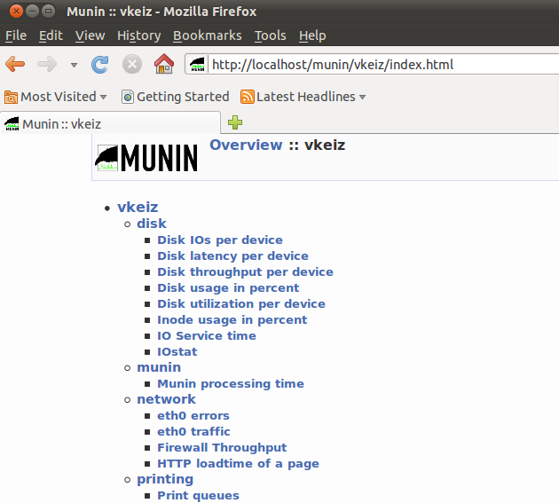Select the Munin :: vkeiz tab
Image resolution: width=559 pixels, height=503 pixels.
click(111, 123)
